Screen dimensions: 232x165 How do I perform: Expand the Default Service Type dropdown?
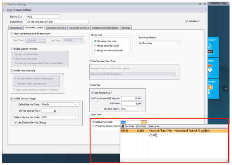pos(60,105)
